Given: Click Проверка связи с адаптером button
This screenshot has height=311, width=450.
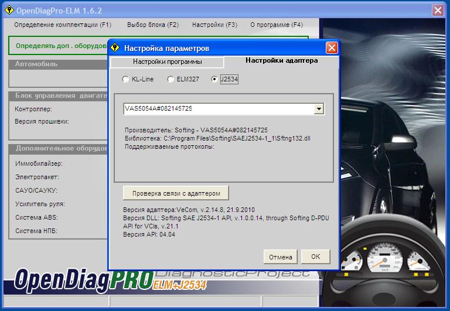Looking at the screenshot, I should 176,193.
